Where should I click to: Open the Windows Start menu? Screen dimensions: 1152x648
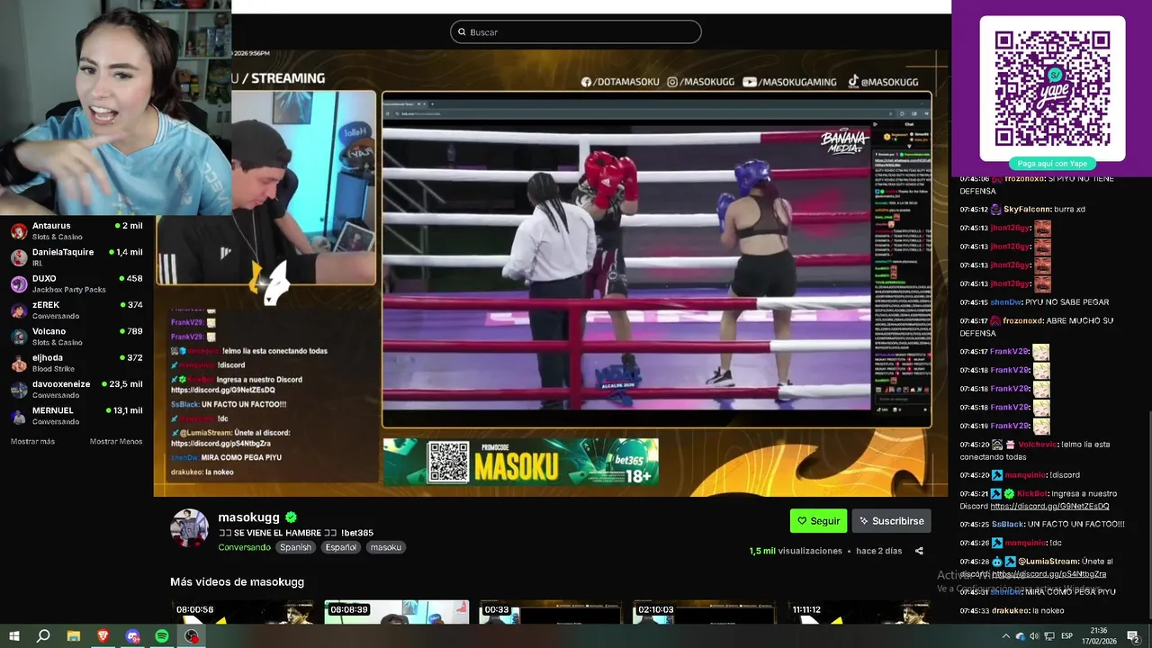[x=14, y=636]
